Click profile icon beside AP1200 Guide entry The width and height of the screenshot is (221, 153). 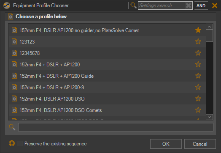[14, 76]
